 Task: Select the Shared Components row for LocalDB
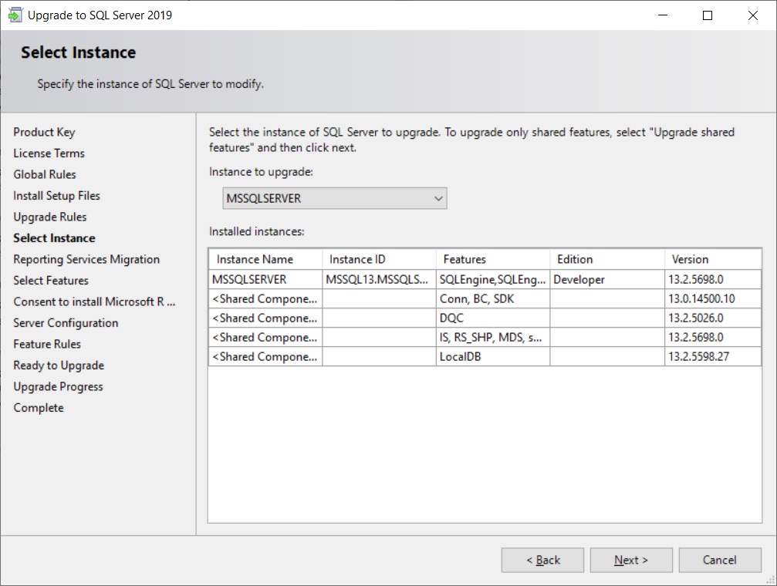(x=485, y=357)
